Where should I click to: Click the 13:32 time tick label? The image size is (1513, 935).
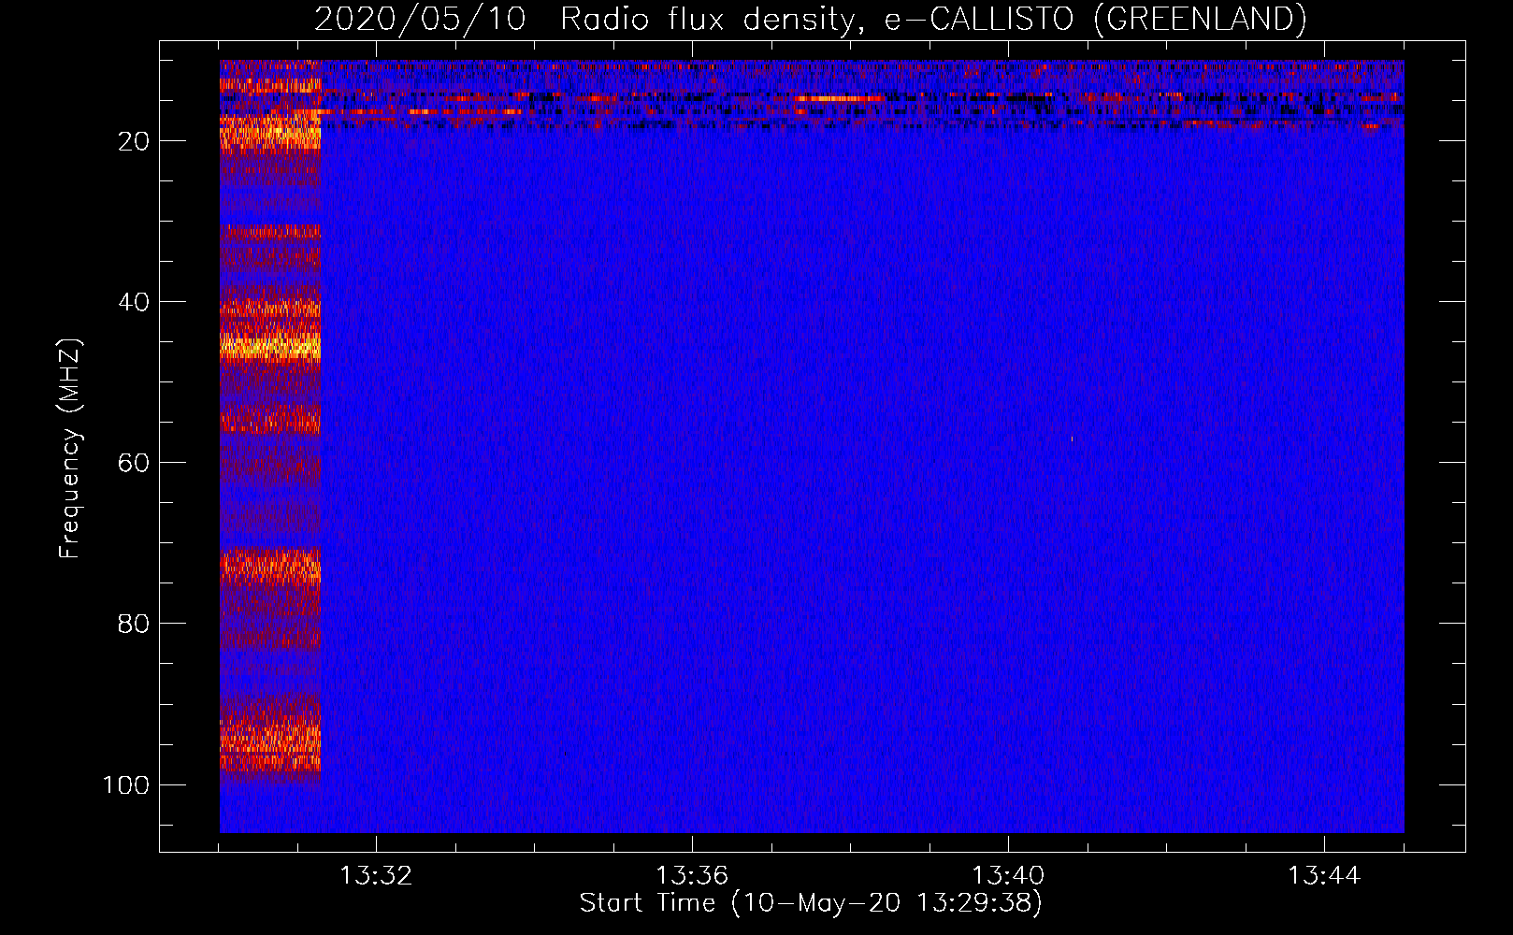pos(376,876)
